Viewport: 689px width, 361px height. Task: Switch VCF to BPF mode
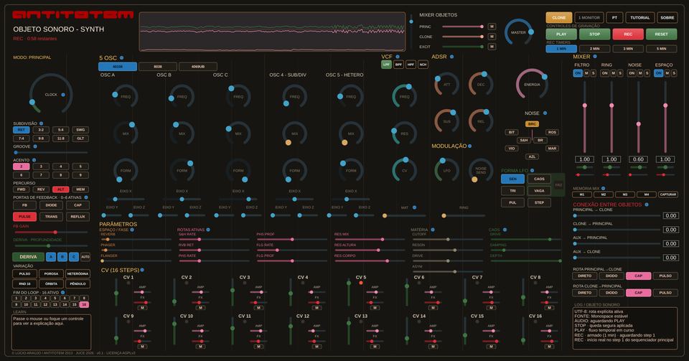point(398,65)
